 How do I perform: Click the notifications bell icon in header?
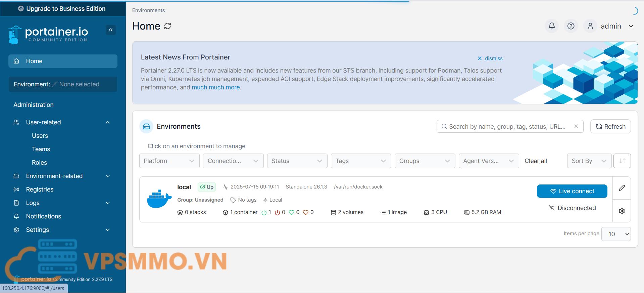[x=552, y=26]
